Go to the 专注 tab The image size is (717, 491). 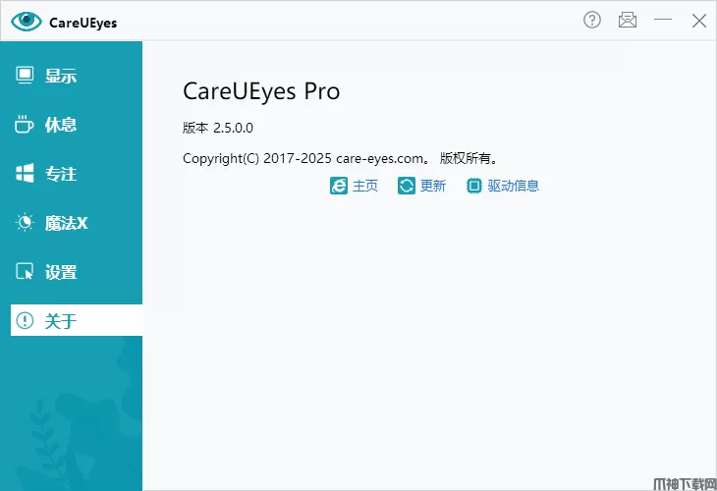click(72, 174)
